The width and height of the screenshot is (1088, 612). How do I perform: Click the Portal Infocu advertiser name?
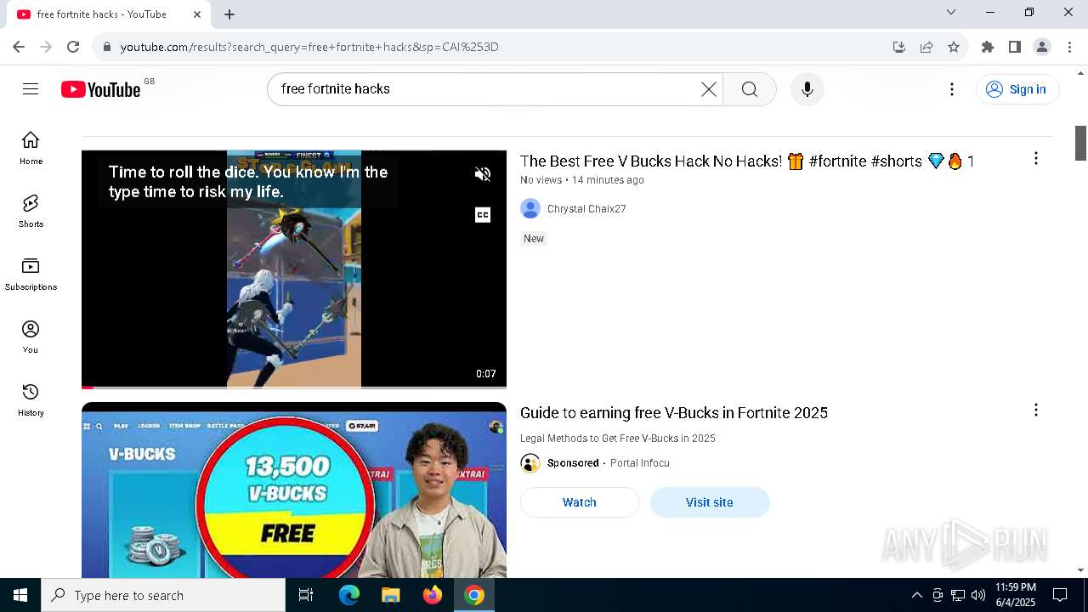coord(640,463)
